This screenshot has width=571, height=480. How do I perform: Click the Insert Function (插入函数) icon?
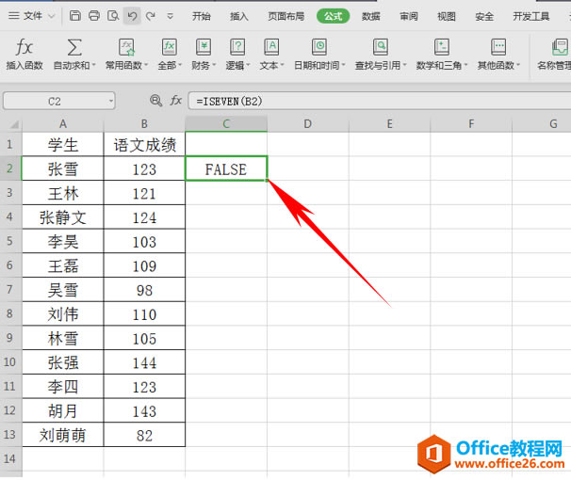tap(24, 55)
